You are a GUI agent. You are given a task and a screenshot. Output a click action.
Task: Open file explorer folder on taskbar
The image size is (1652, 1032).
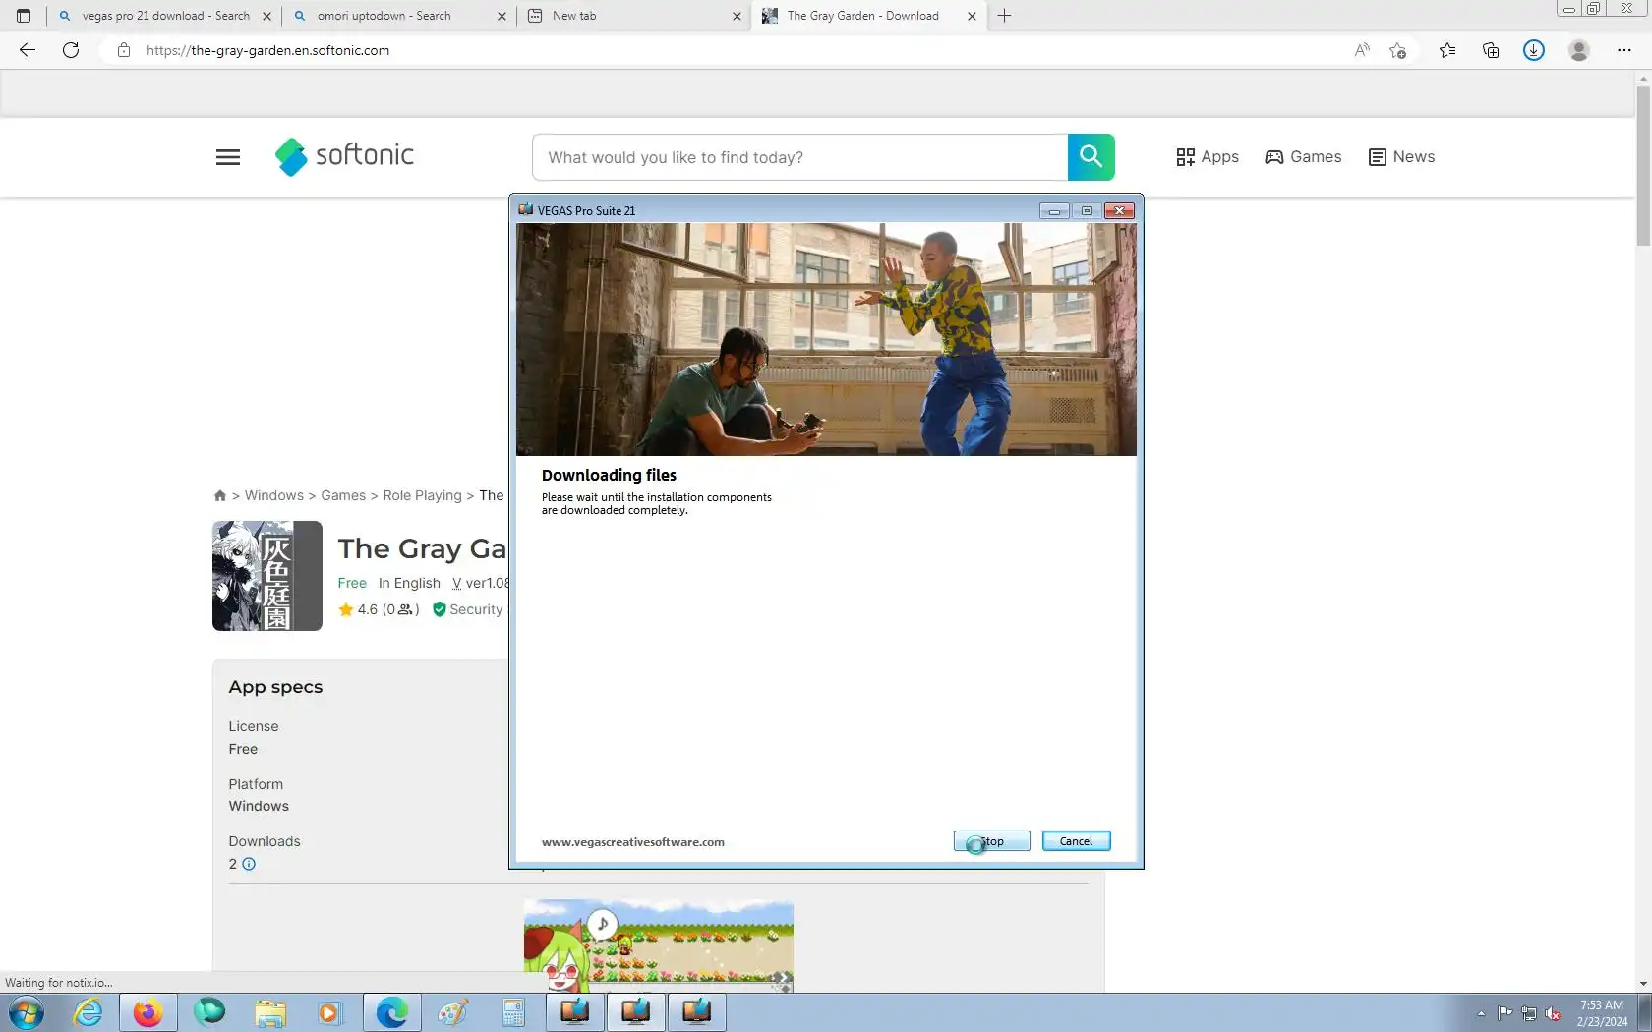coord(269,1012)
